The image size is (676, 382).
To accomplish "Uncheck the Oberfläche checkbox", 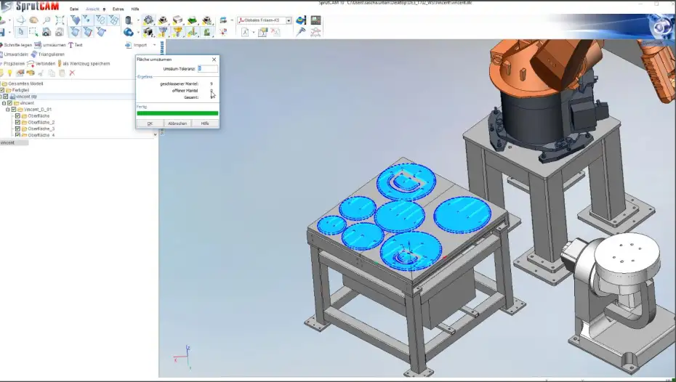I will [17, 116].
